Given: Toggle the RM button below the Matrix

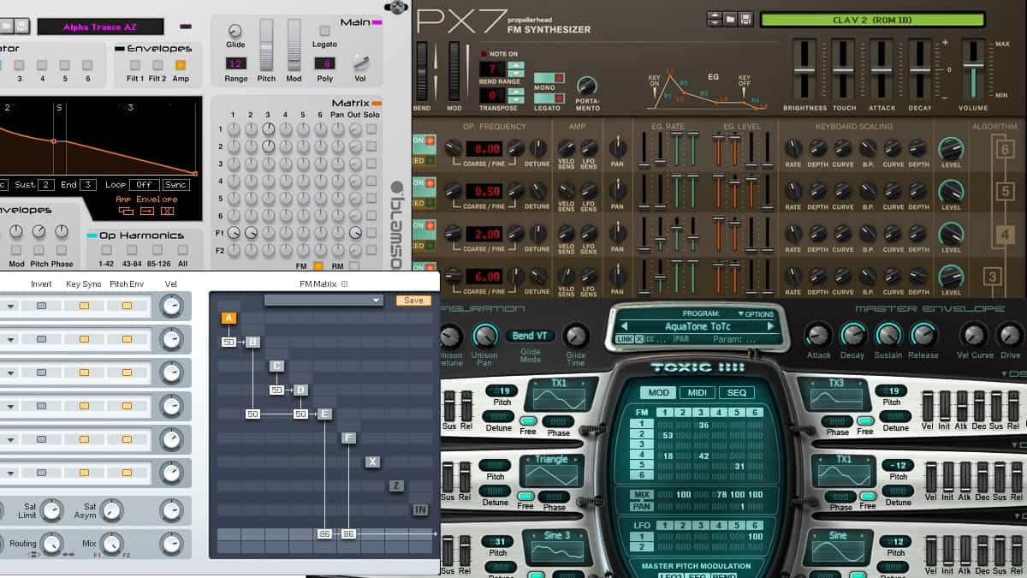Looking at the screenshot, I should click(x=354, y=266).
